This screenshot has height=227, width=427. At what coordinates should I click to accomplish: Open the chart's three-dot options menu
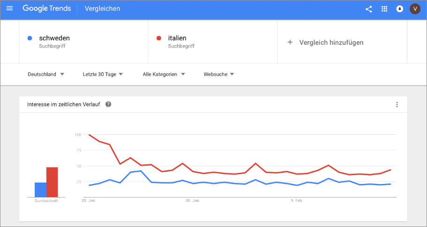(397, 104)
